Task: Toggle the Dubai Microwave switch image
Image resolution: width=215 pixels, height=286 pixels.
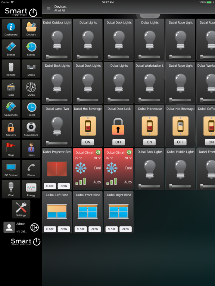Action: tap(150, 126)
